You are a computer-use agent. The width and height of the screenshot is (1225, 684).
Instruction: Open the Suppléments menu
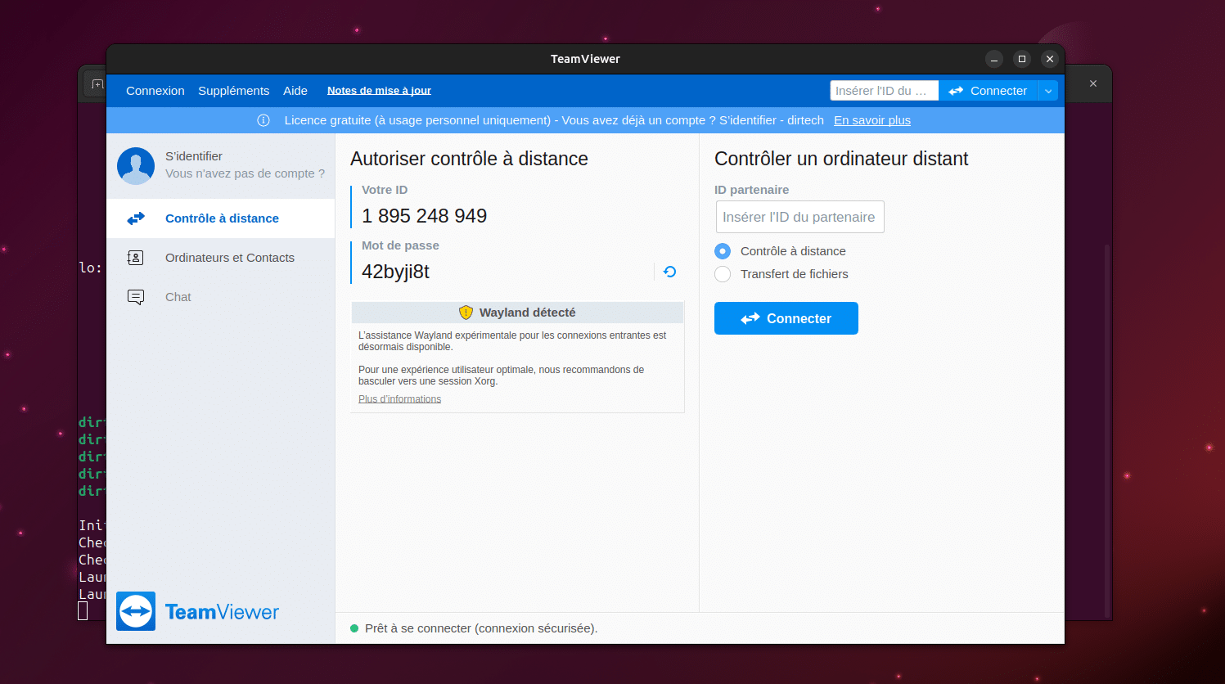233,91
